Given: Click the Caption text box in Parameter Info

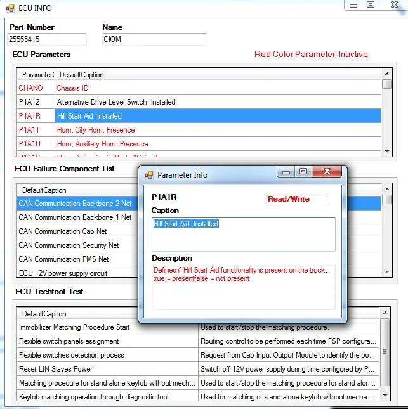Looking at the screenshot, I should [x=243, y=235].
